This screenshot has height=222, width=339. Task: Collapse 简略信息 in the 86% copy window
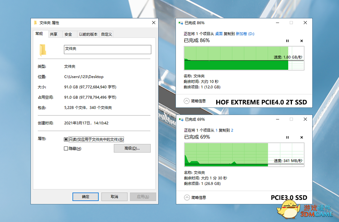click(x=195, y=101)
